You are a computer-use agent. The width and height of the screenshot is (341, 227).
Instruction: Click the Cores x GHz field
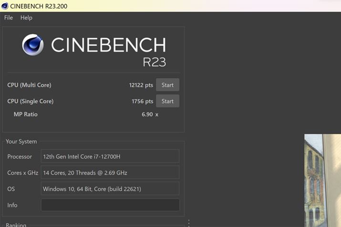pyautogui.click(x=110, y=173)
